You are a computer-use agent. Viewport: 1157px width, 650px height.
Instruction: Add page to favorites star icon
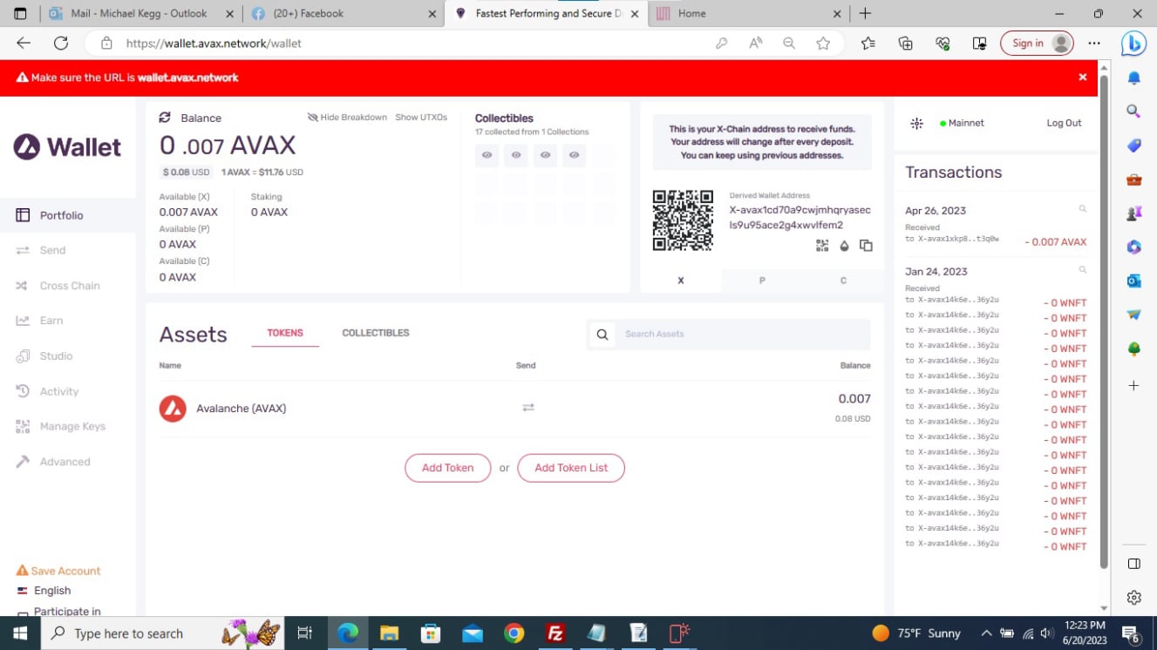click(x=822, y=44)
